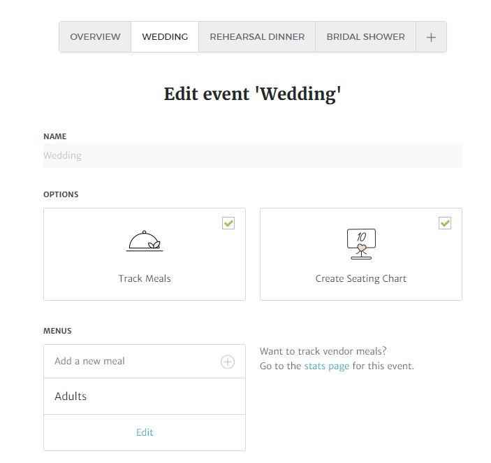Viewport: 491px width, 463px height.
Task: Click the OPTIONS section label
Action: 61,194
